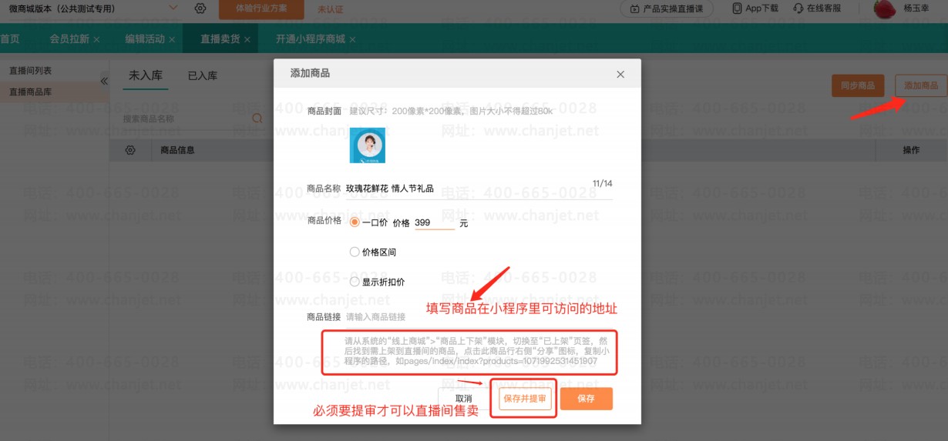Click the App下载 link

coord(755,8)
